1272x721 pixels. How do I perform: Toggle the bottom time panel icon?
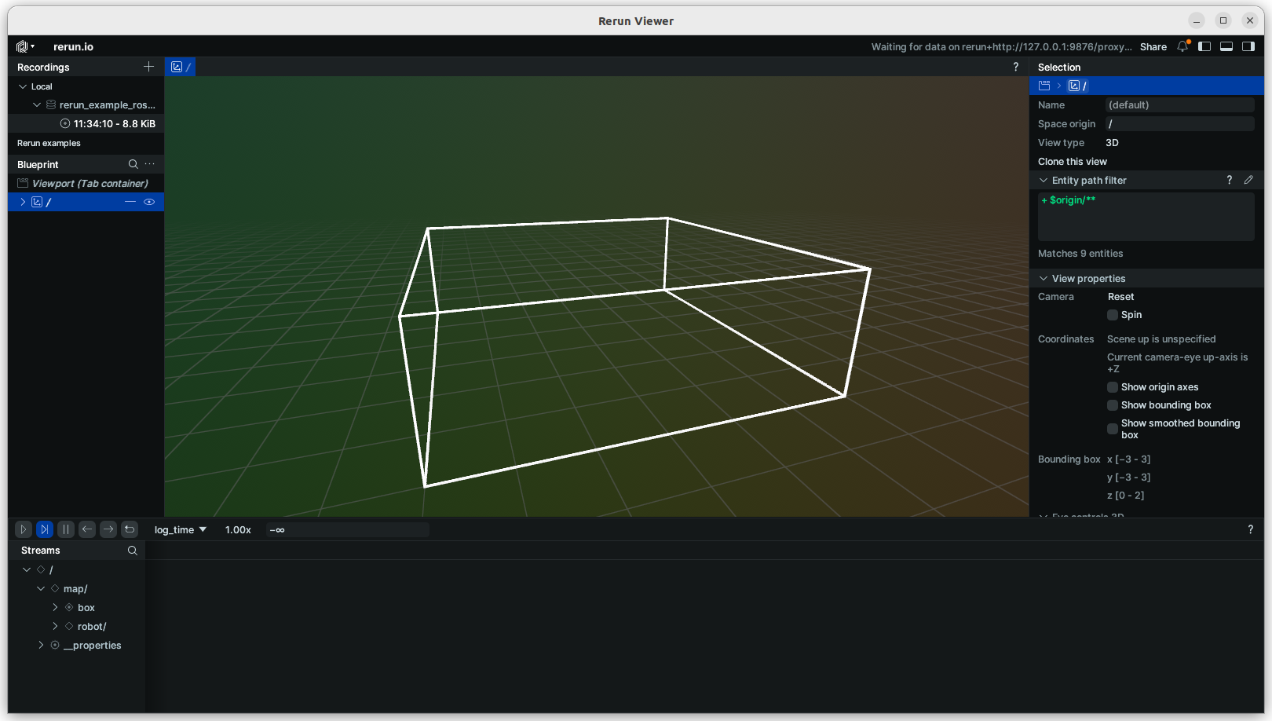pos(1226,47)
